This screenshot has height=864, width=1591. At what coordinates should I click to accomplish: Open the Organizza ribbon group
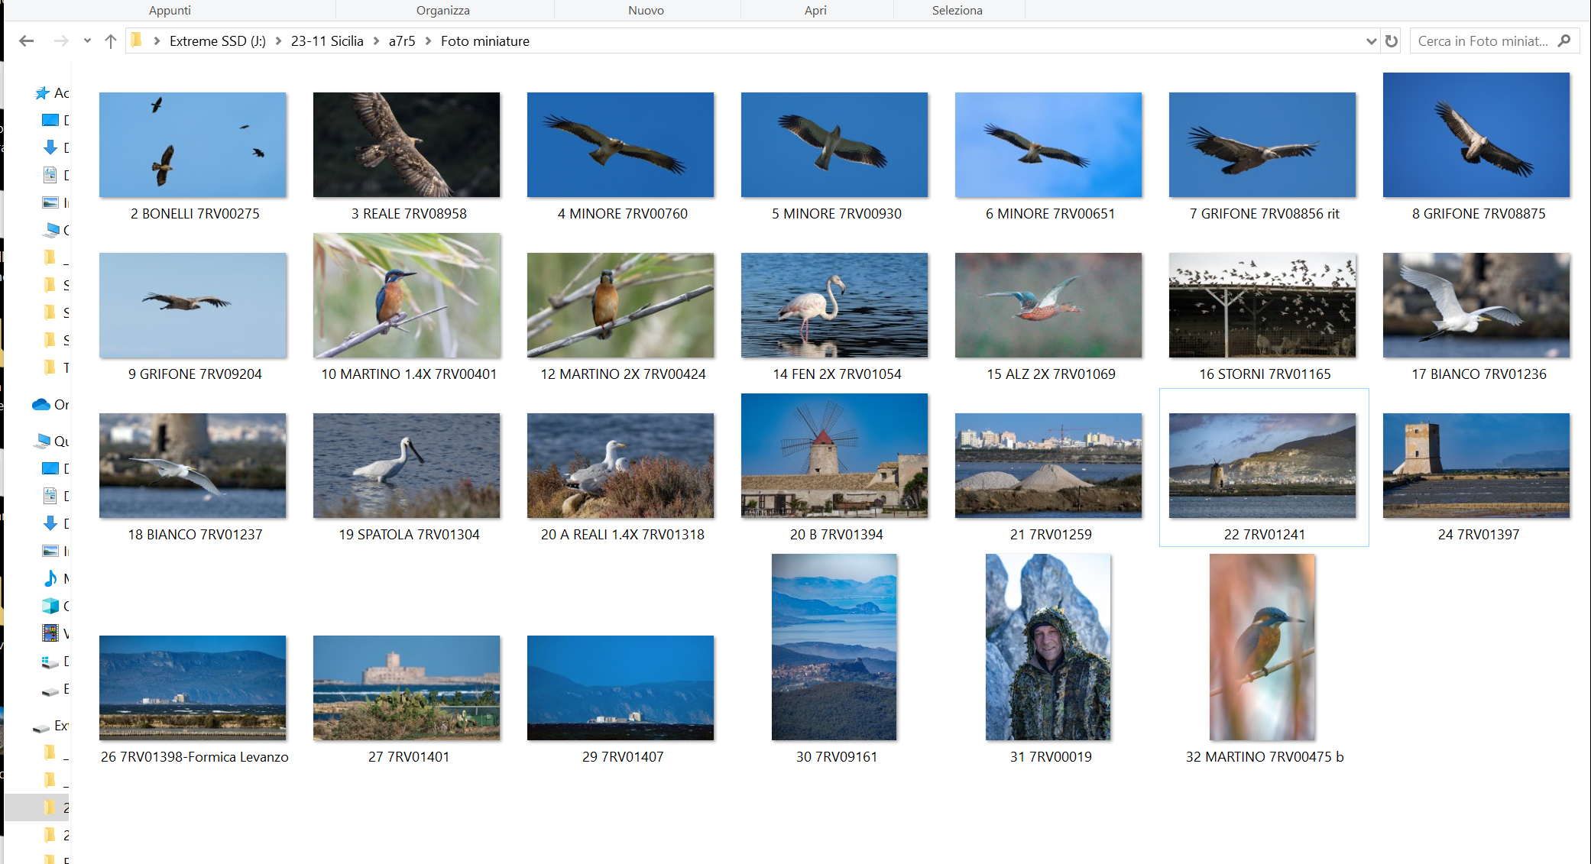click(443, 10)
